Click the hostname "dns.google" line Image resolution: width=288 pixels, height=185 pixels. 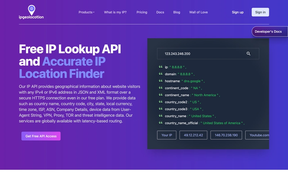(x=182, y=81)
